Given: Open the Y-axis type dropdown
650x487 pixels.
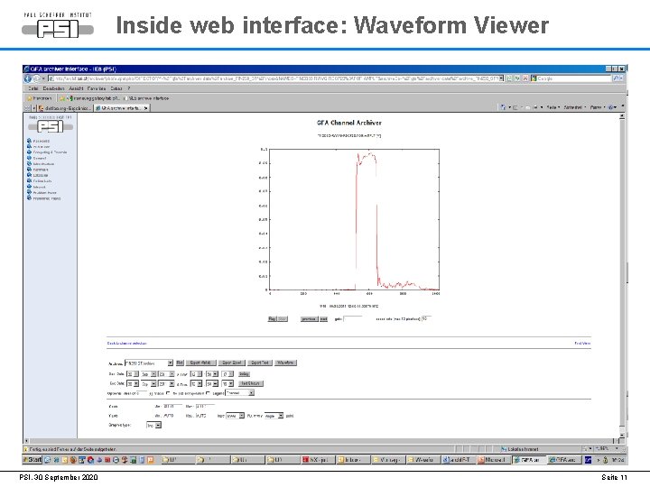Looking at the screenshot, I should pos(235,416).
